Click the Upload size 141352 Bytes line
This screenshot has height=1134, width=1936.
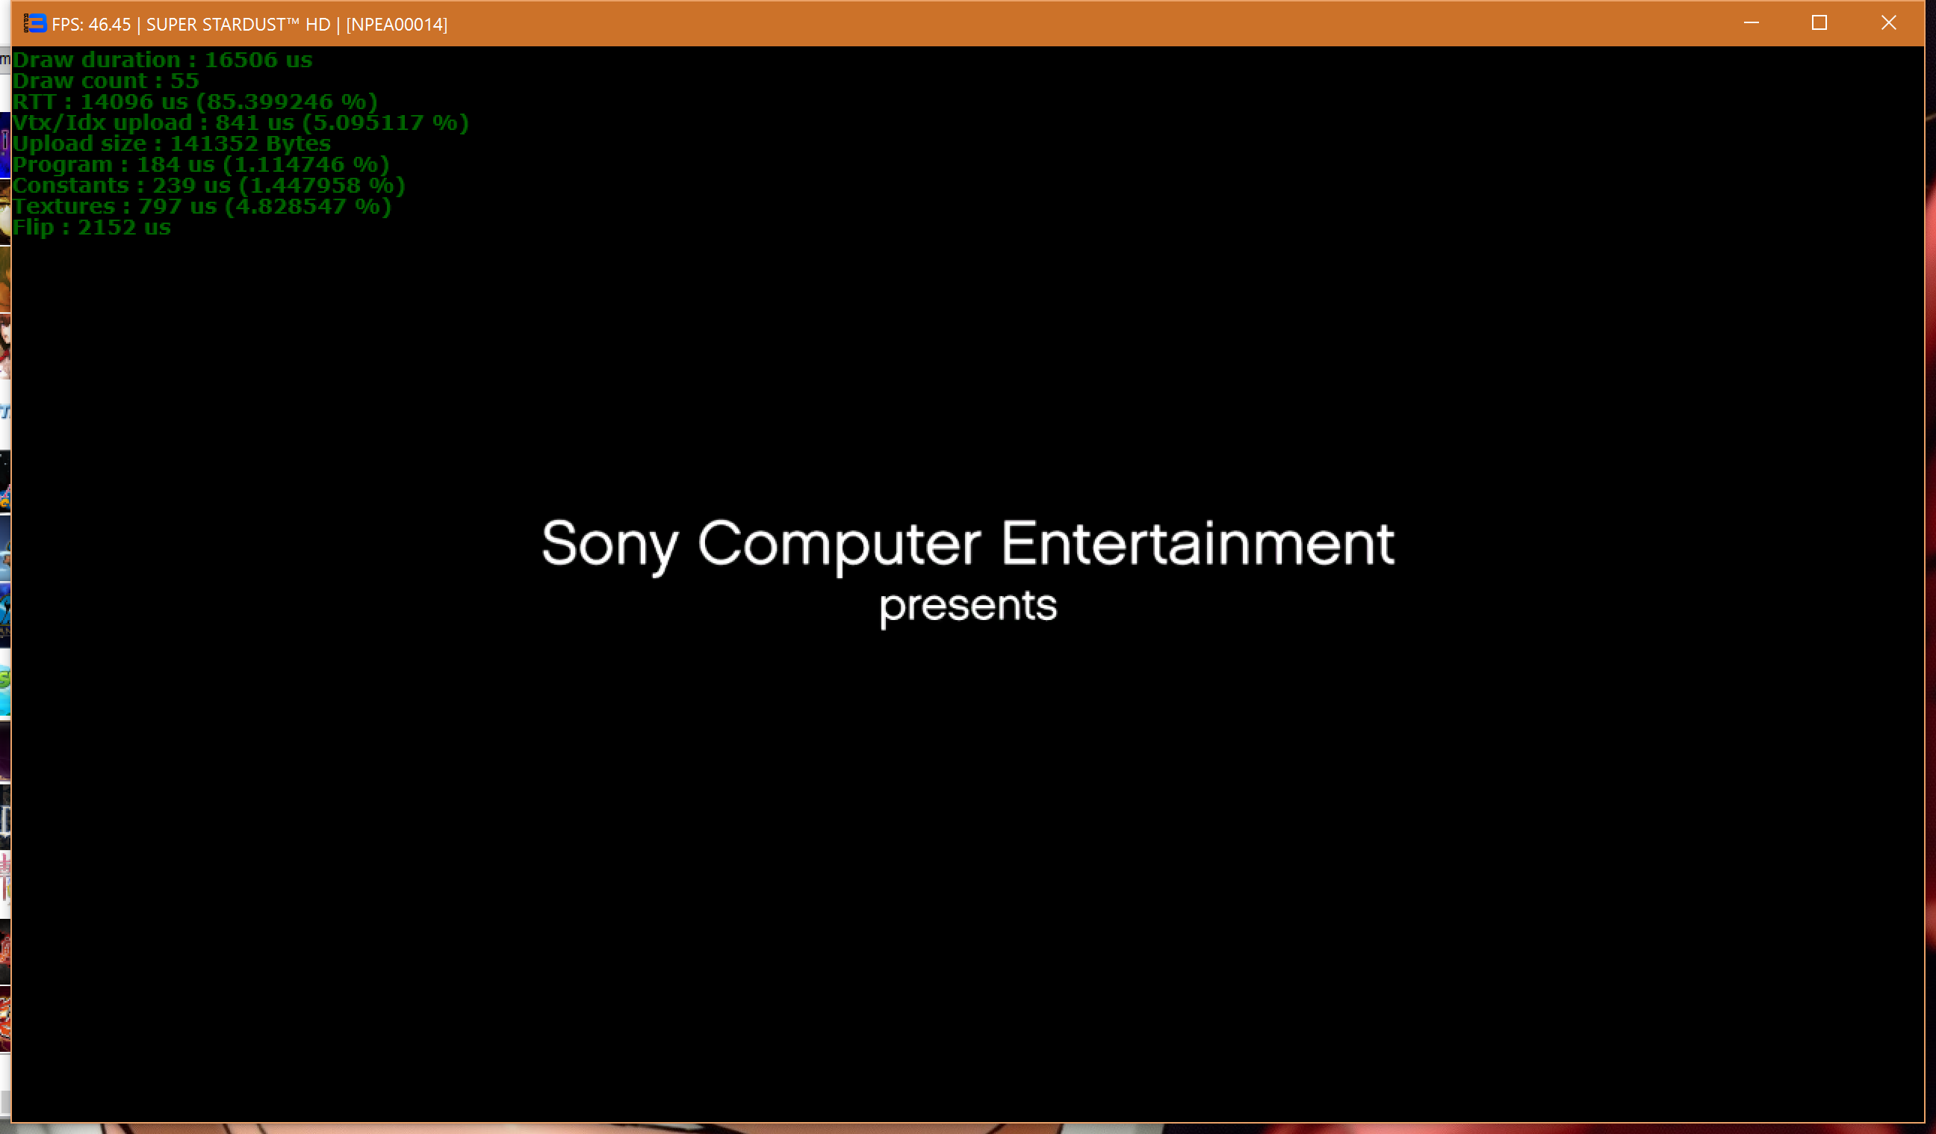point(171,143)
